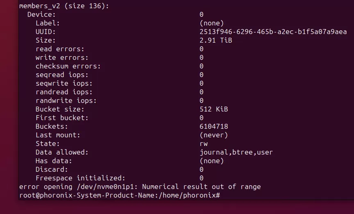Click the "Has data:" label
This screenshot has width=354, height=214.
pyautogui.click(x=54, y=161)
